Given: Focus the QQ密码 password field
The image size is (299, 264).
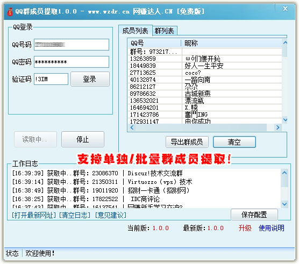Looking at the screenshot, I should (72, 62).
